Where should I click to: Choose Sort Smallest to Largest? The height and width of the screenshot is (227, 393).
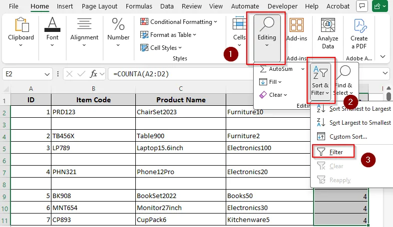(354, 109)
